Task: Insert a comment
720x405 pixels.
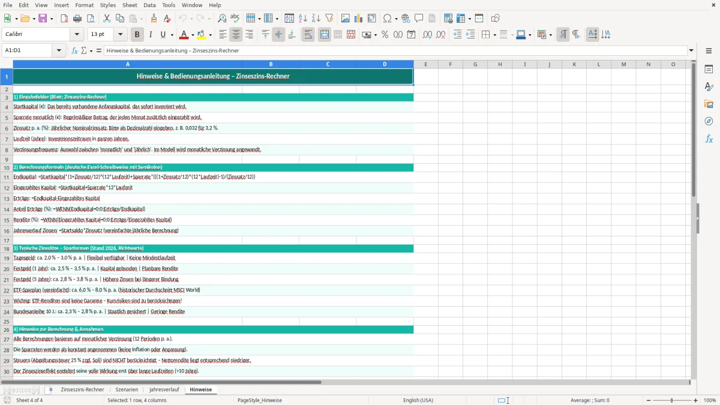Action: coord(419,19)
